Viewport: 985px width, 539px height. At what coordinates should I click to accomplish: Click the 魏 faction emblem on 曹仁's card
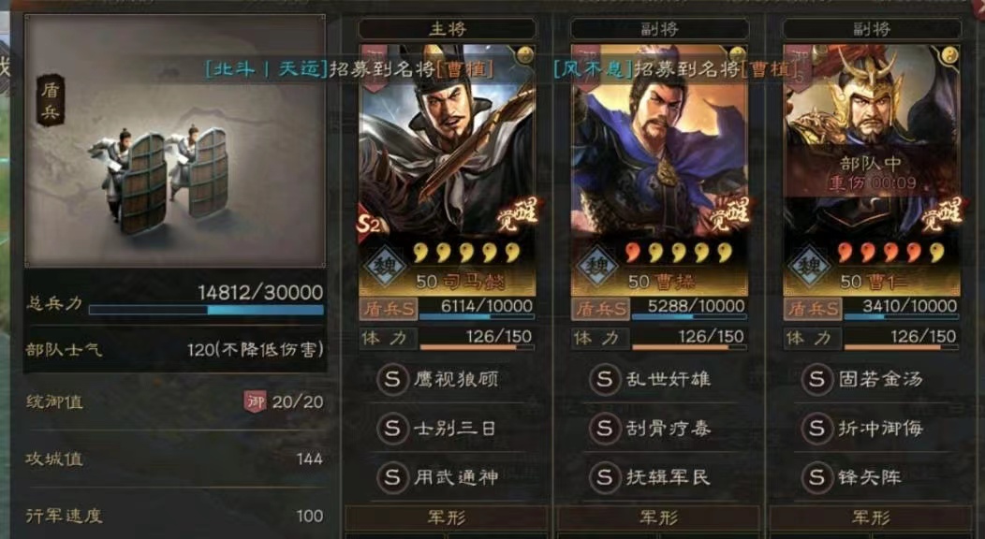[808, 266]
